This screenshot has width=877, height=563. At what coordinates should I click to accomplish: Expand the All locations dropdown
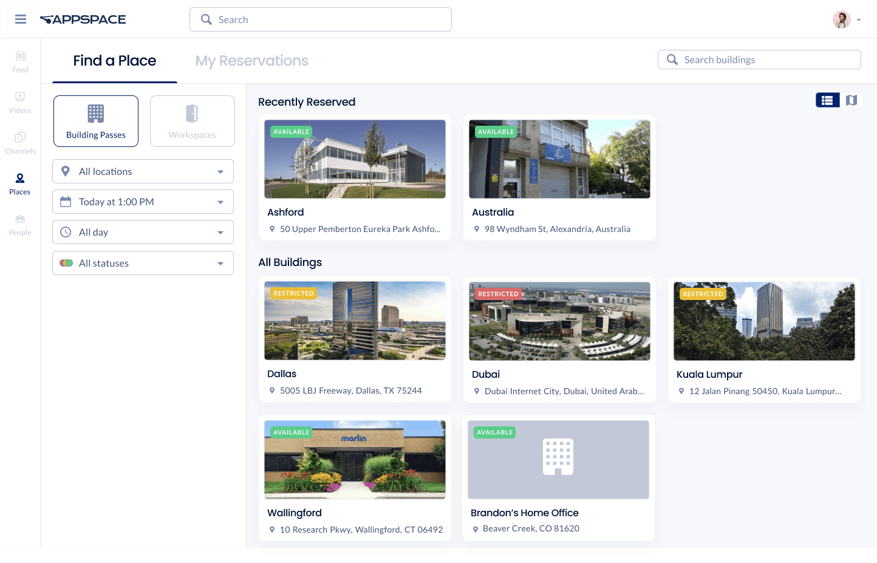pos(143,171)
